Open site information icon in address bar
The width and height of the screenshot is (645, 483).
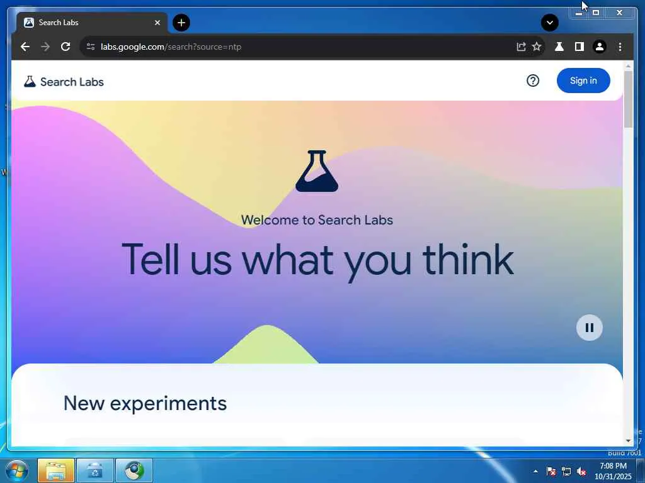91,47
